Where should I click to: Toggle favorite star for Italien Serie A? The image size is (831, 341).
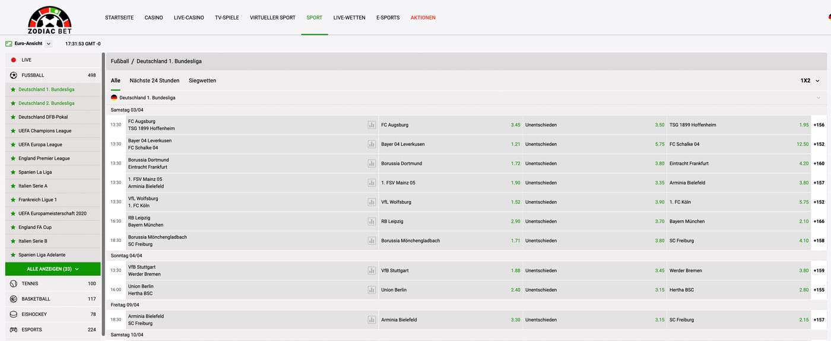pyautogui.click(x=13, y=186)
